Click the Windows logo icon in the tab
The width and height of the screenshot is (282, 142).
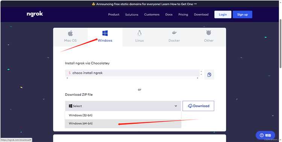105,33
